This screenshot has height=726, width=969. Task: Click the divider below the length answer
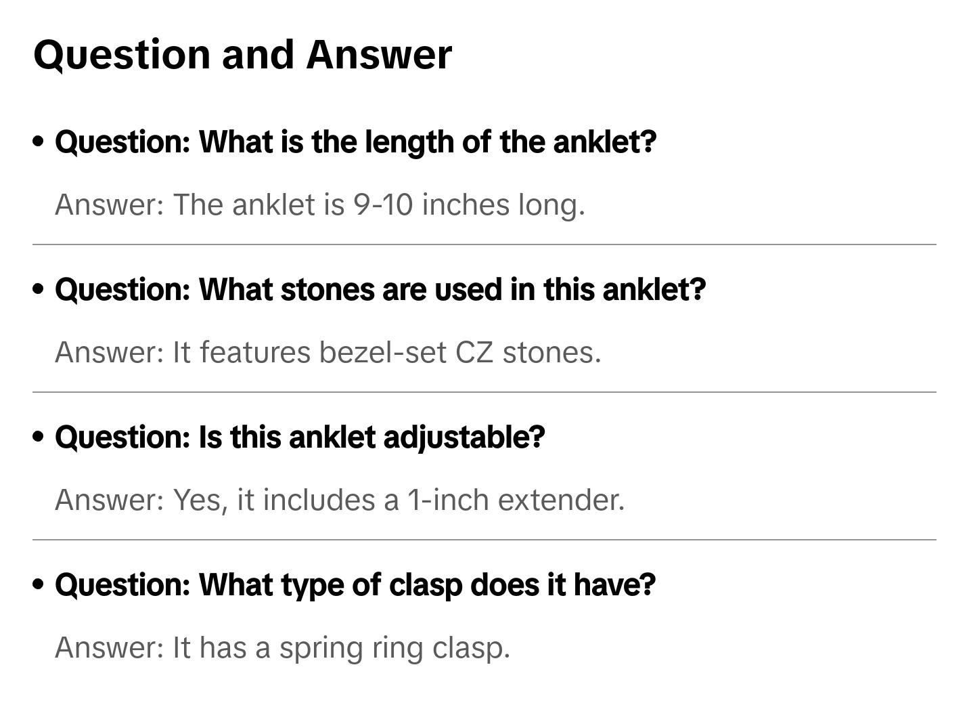pos(484,244)
